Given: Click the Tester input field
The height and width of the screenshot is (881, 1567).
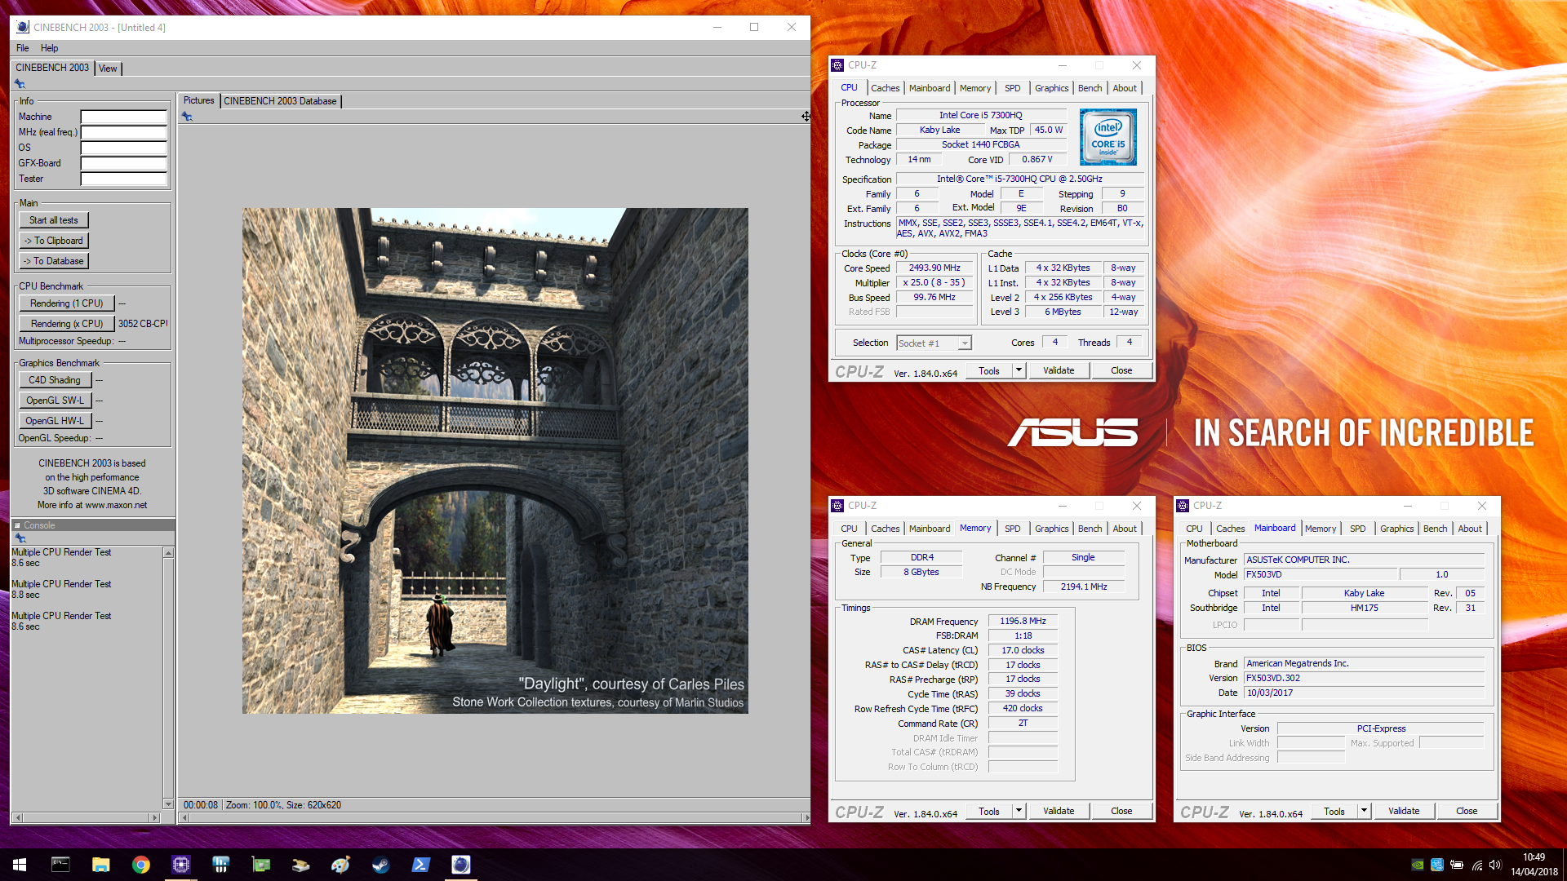Looking at the screenshot, I should [x=124, y=179].
